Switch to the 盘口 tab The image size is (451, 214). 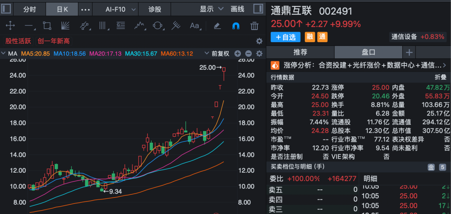click(x=368, y=52)
